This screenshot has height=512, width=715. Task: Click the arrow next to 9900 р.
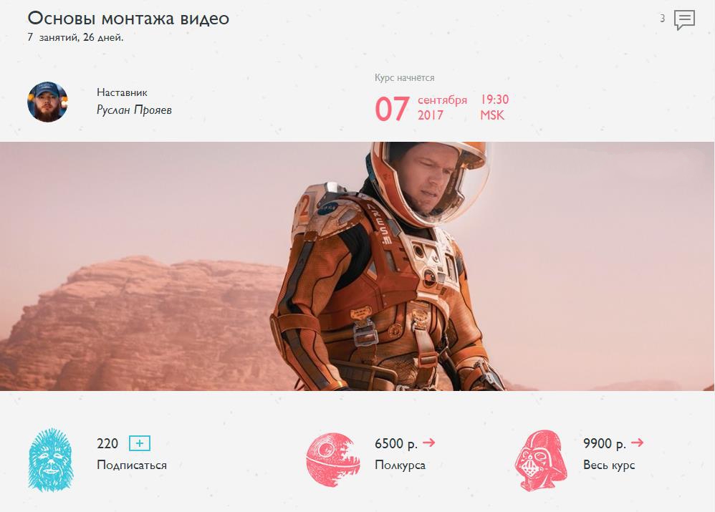pyautogui.click(x=638, y=442)
